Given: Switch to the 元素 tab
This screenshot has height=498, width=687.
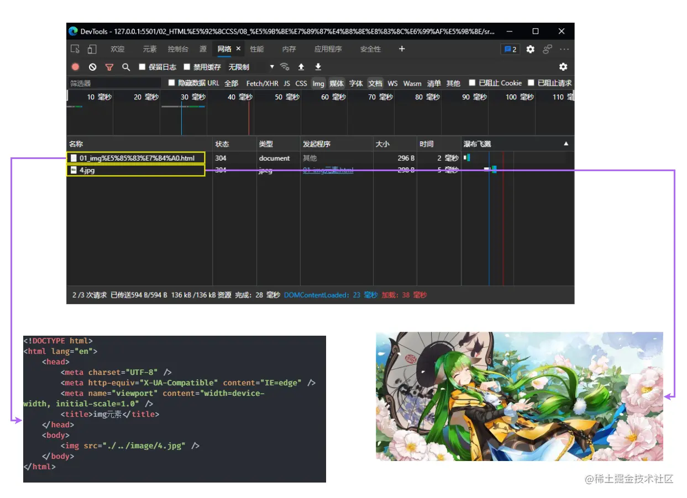Looking at the screenshot, I should click(150, 49).
